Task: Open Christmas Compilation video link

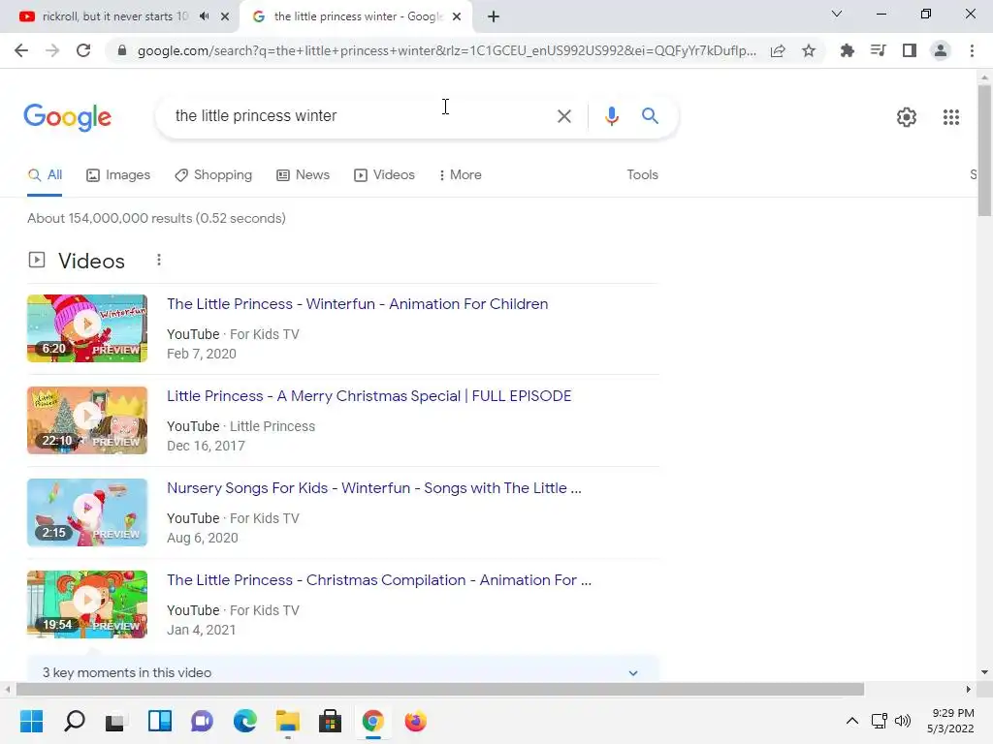Action: coord(379,580)
